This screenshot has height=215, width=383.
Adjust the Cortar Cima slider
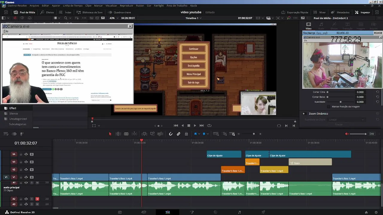tap(341, 92)
